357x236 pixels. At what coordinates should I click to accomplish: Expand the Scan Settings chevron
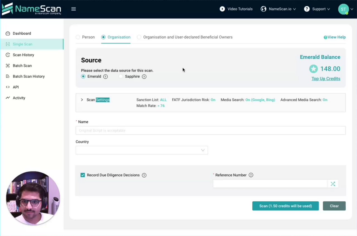click(82, 100)
